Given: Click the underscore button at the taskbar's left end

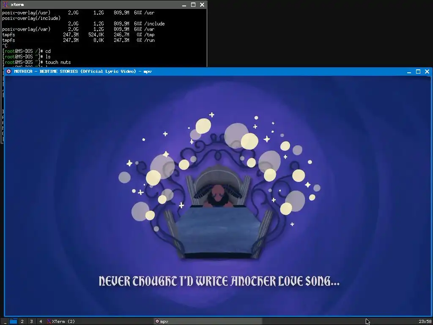Looking at the screenshot, I should [5, 322].
